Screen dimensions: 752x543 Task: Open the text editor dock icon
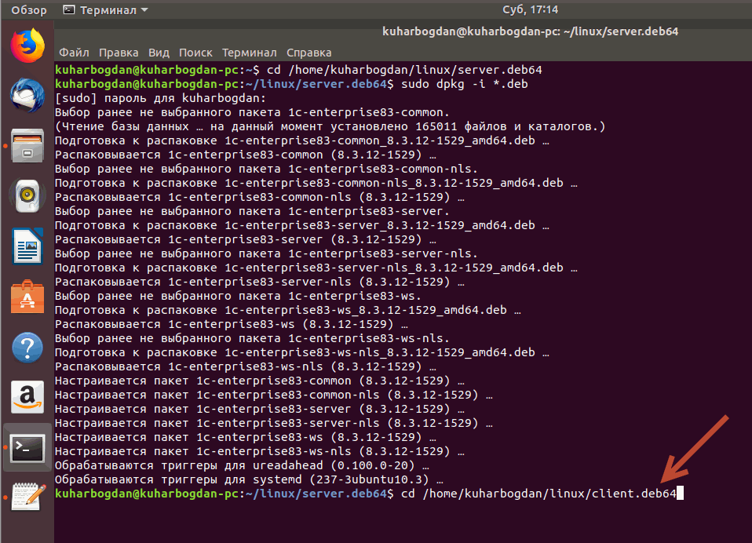27,497
